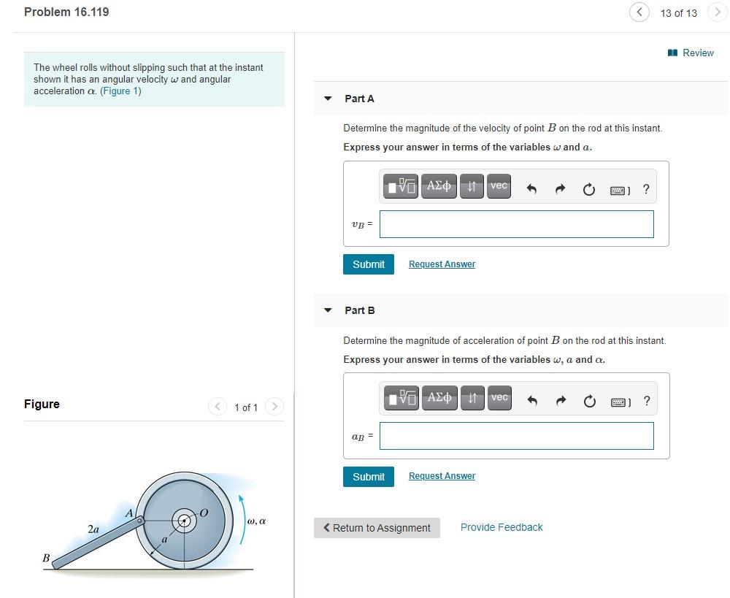Screen dimensions: 730x598
Task: Submit the Part A answer
Action: click(368, 264)
